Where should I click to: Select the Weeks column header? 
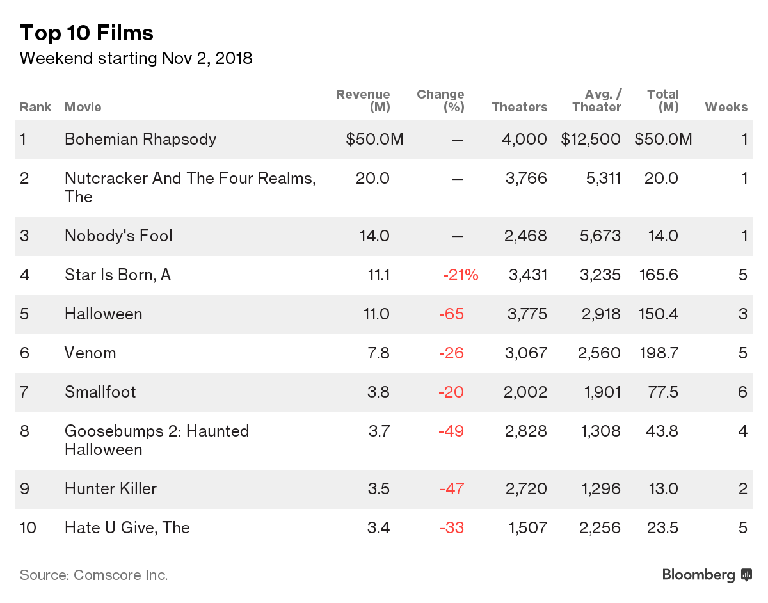coord(726,107)
